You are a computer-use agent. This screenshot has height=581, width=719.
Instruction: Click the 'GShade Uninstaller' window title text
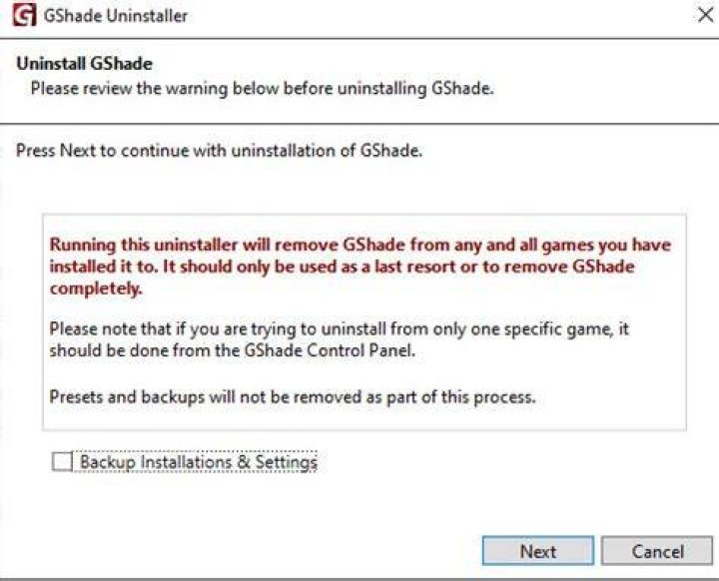116,16
